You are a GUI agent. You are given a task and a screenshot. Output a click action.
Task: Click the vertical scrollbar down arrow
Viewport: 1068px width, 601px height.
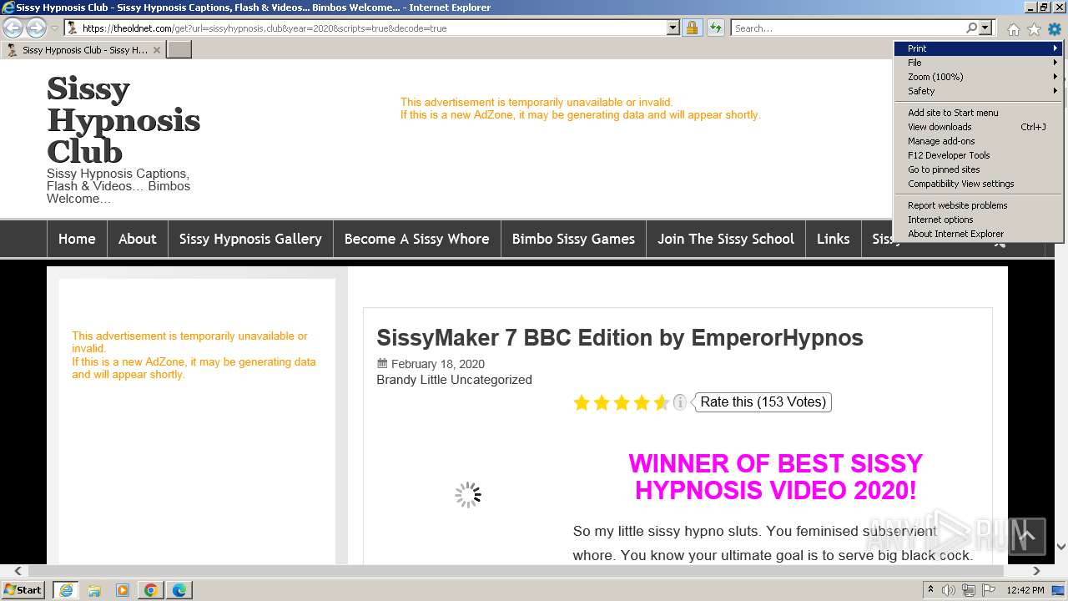tap(1061, 547)
